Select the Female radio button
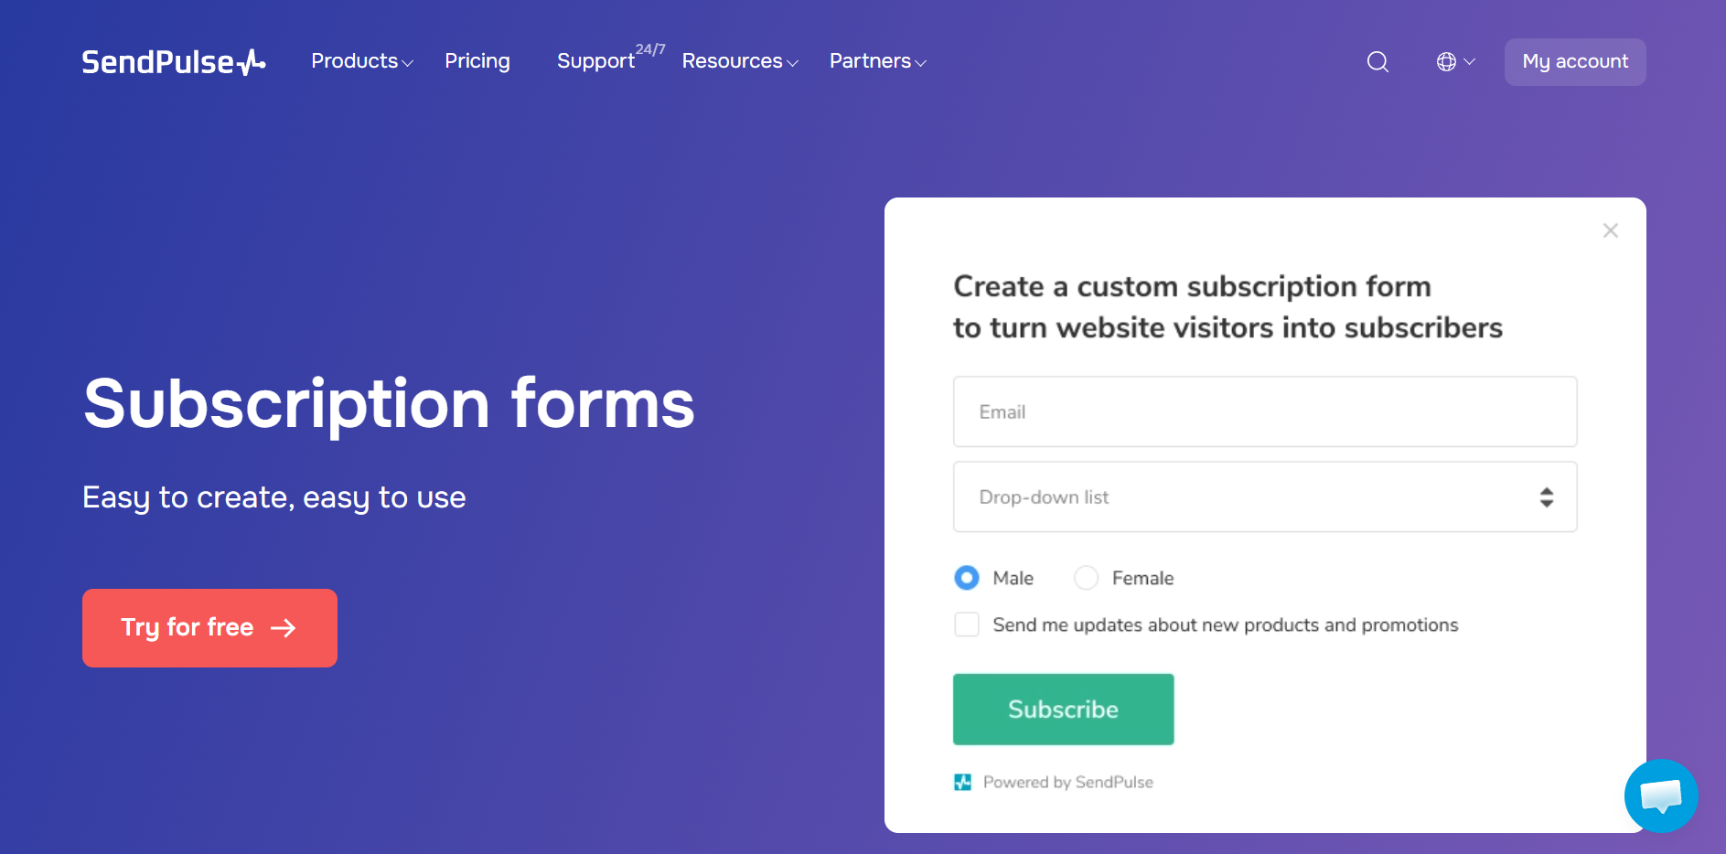Viewport: 1726px width, 854px height. tap(1086, 578)
